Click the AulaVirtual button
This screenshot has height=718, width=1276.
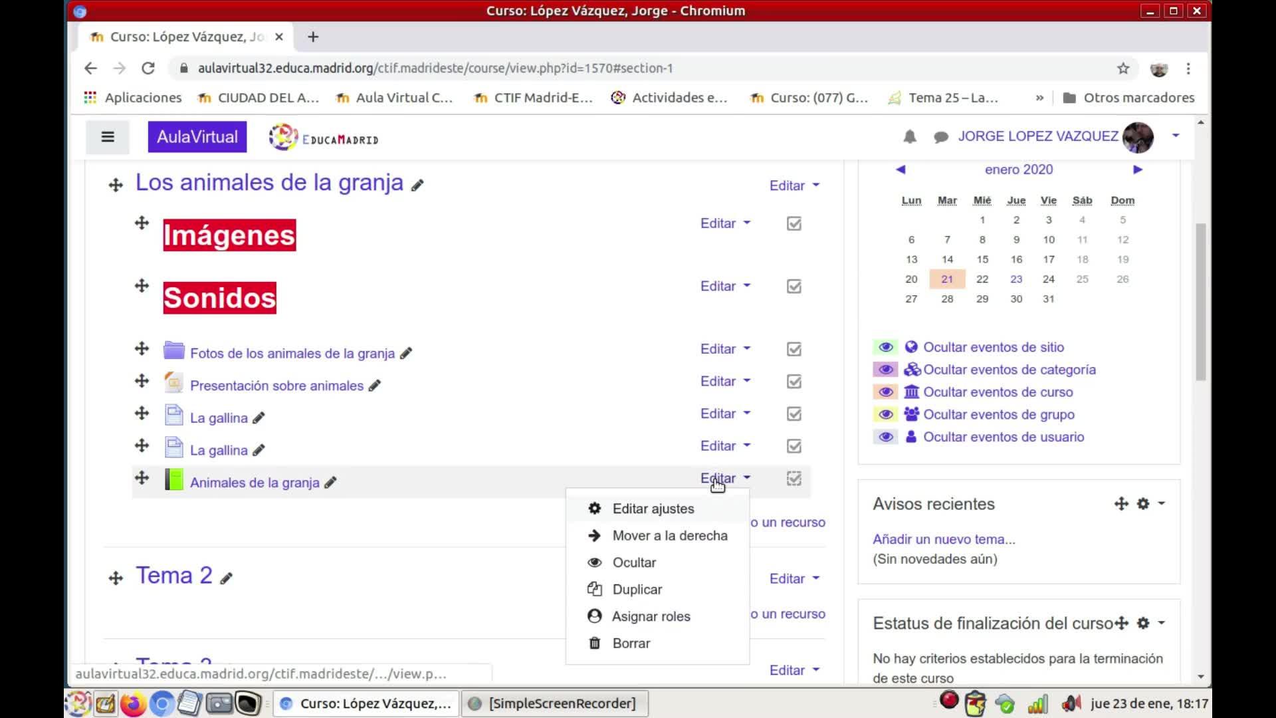pos(197,137)
